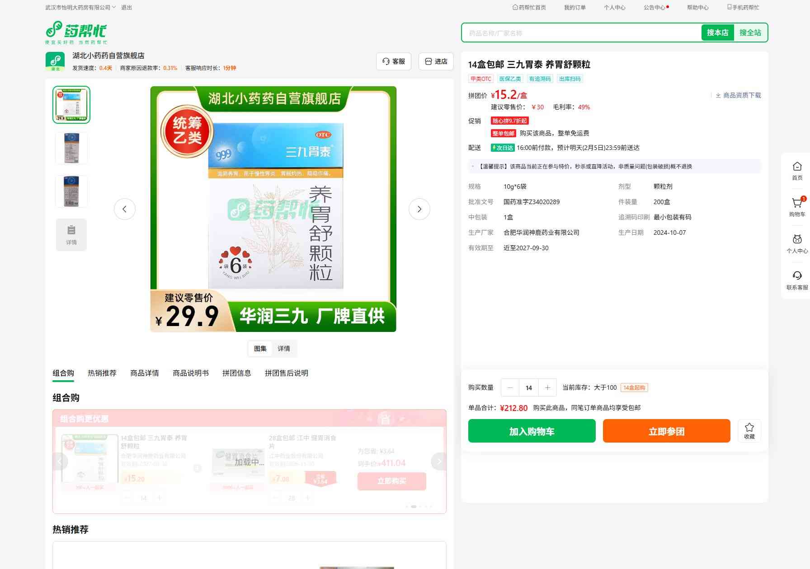The image size is (810, 569).
Task: Click the contact customer service headset icon
Action: pos(797,276)
